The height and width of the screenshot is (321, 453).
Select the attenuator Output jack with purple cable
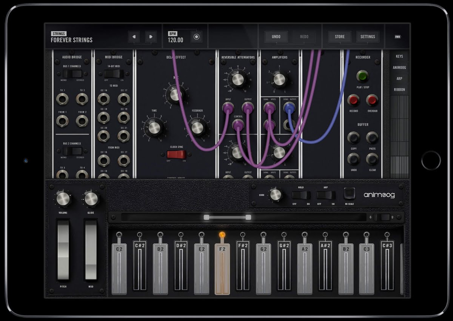[248, 109]
